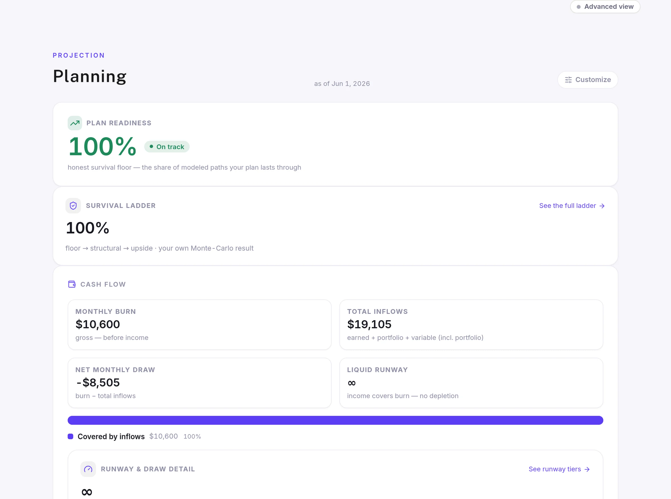Click the Runway & Draw gauge icon
Viewport: 671px width, 499px height.
tap(88, 469)
